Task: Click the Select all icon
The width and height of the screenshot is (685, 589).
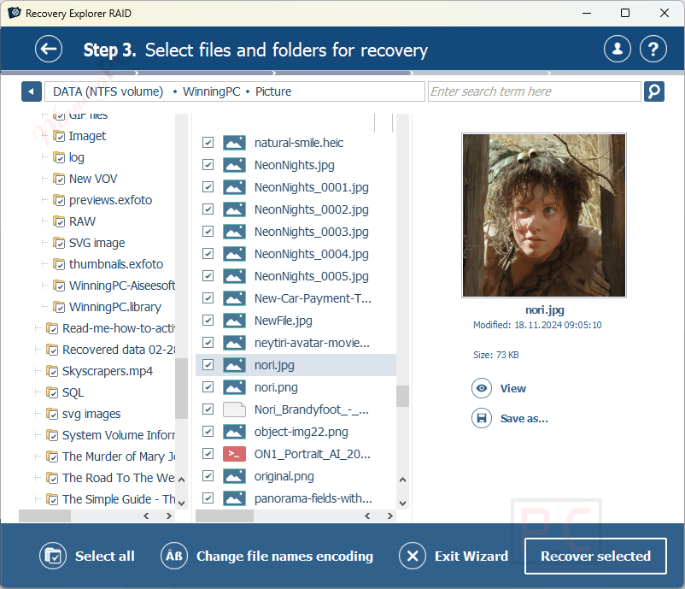Action: (53, 556)
